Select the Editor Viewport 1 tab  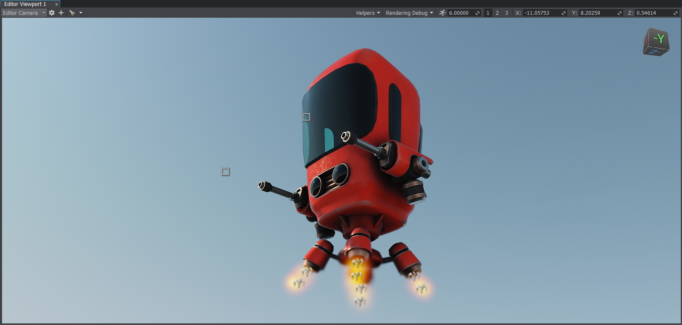coord(25,4)
